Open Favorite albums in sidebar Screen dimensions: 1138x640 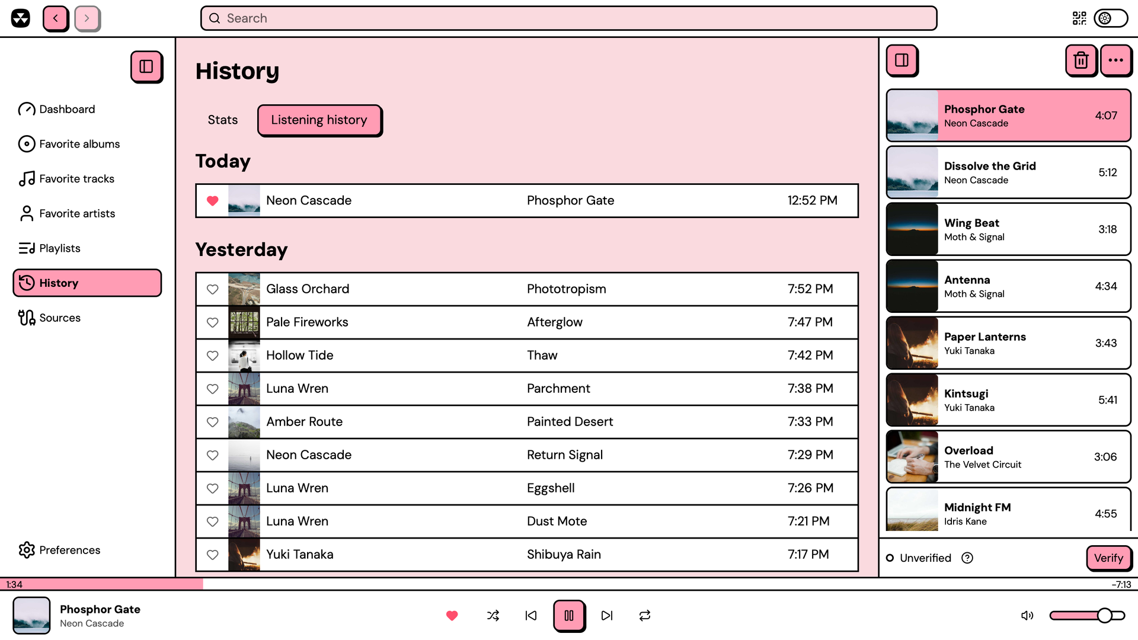[87, 144]
